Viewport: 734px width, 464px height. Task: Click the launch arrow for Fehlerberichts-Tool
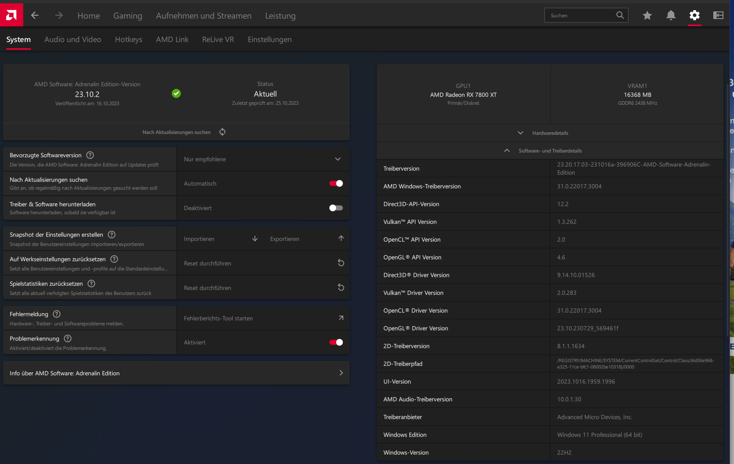coord(341,318)
